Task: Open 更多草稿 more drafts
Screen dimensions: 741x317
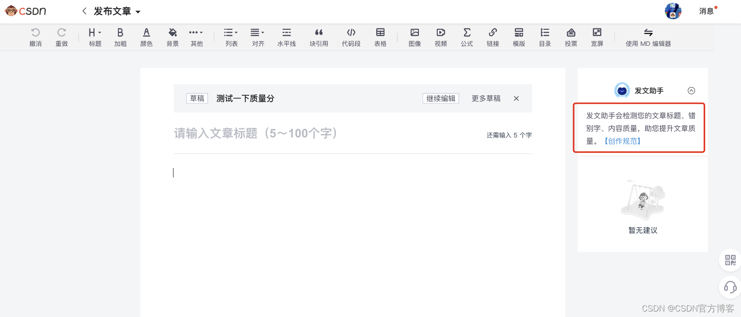Action: point(486,98)
